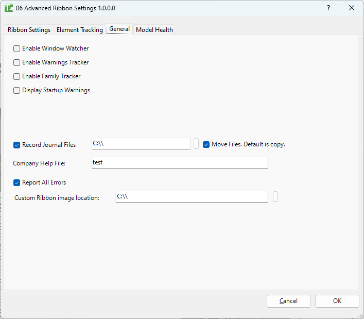Screen dimensions: 364x319
Task: Turn on Enable Warnings Tracker
Action: pos(17,62)
